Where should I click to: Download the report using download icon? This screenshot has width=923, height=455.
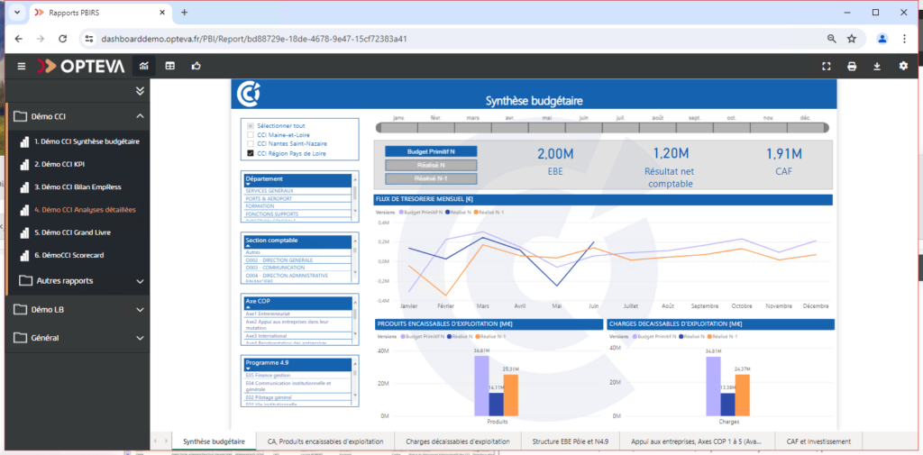coord(877,66)
